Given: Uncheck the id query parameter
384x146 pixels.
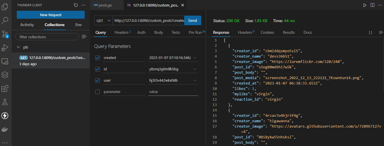Looking at the screenshot, I should tap(97, 69).
